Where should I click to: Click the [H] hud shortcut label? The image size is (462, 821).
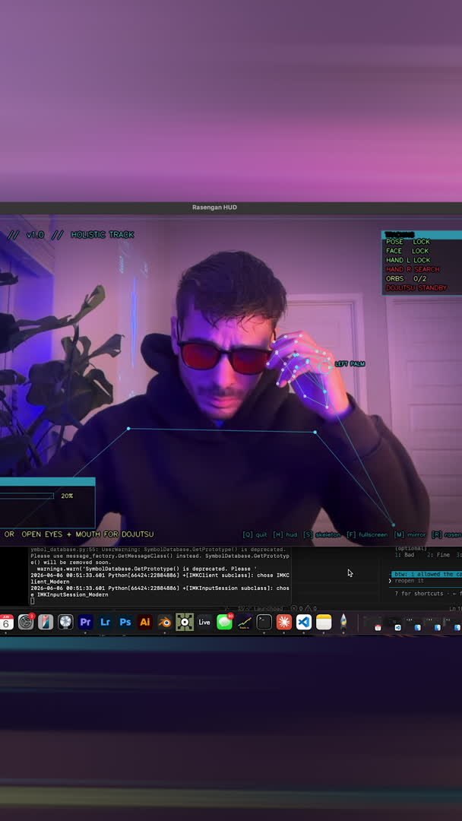click(x=285, y=534)
